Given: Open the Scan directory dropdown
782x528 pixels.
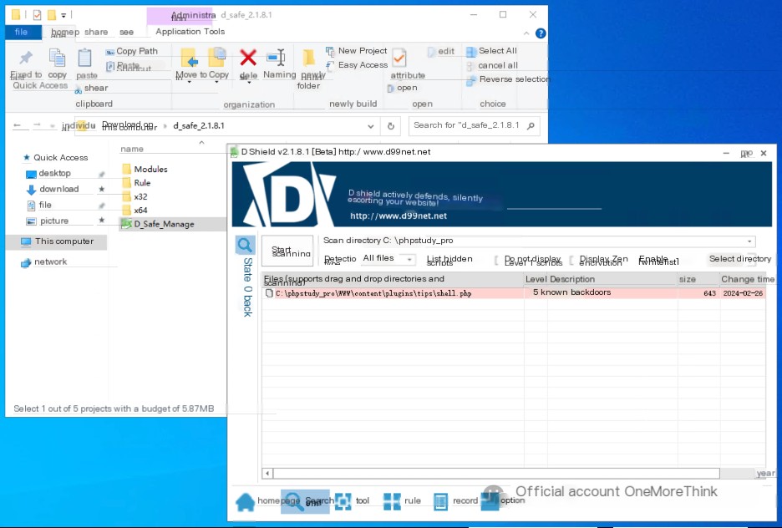Looking at the screenshot, I should click(x=749, y=241).
